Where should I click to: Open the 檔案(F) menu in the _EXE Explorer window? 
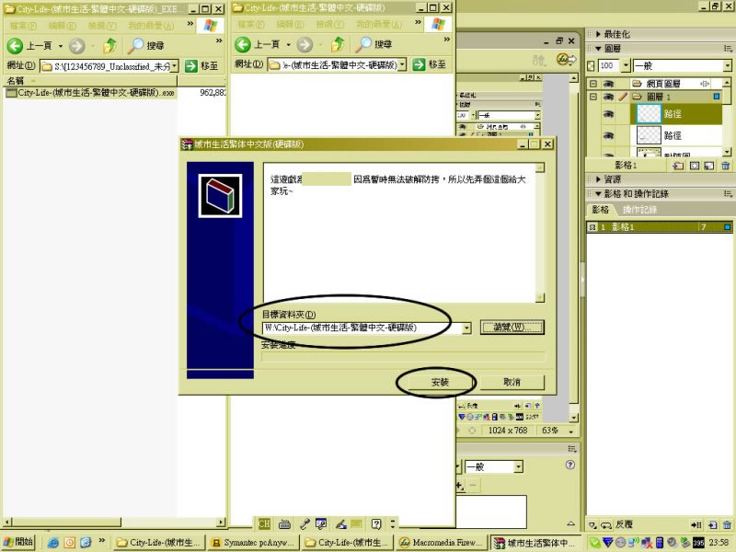[22, 26]
